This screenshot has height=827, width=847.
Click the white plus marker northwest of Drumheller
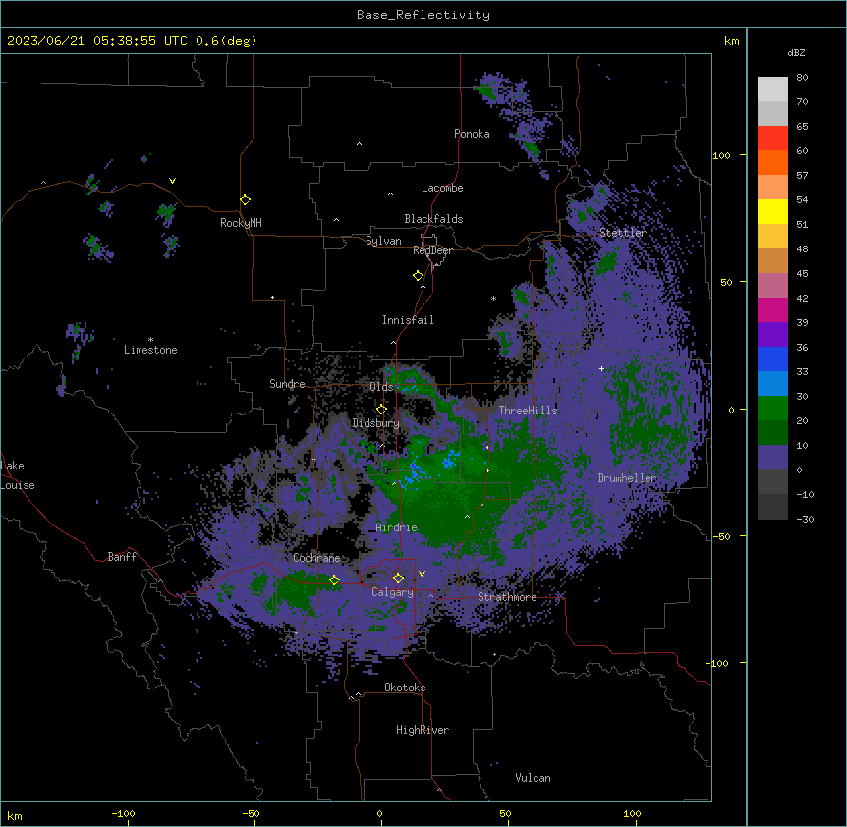click(x=601, y=368)
